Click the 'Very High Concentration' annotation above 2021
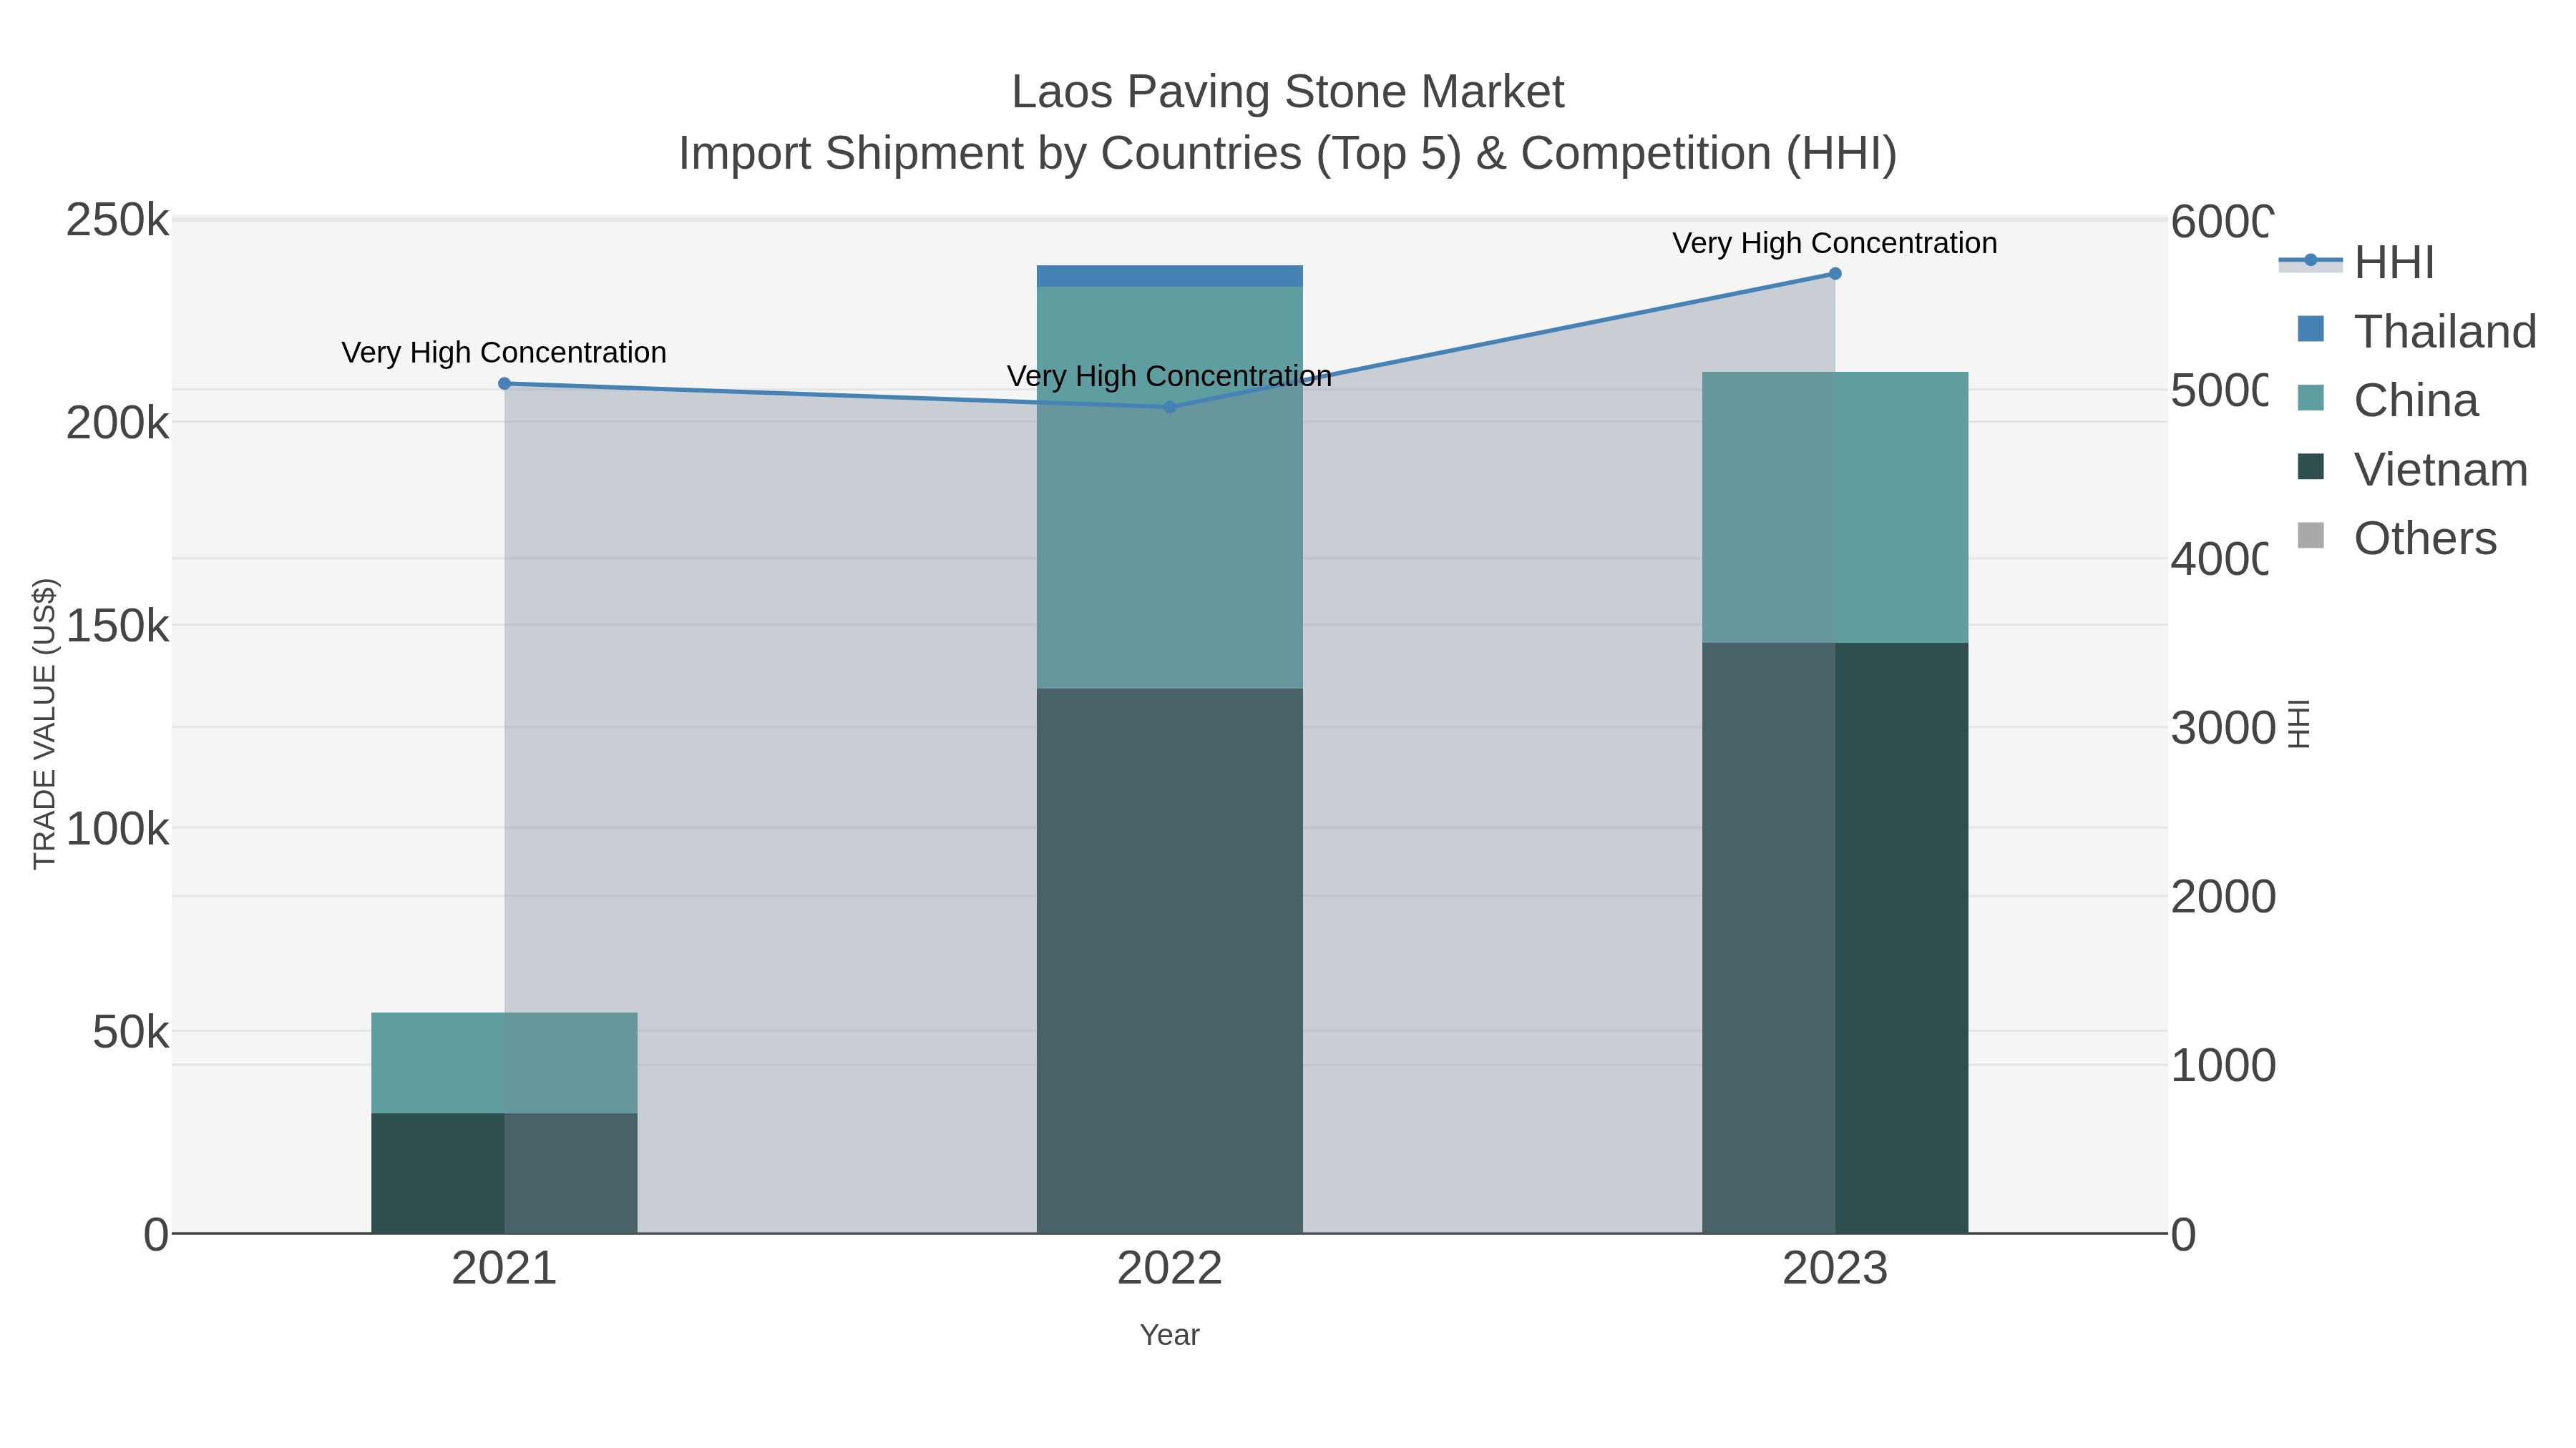 [504, 353]
